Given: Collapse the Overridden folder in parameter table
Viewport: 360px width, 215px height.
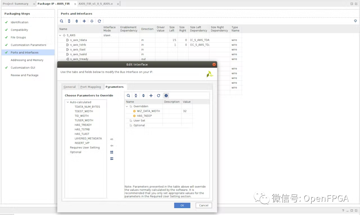Looking at the screenshot, I should coord(127,106).
